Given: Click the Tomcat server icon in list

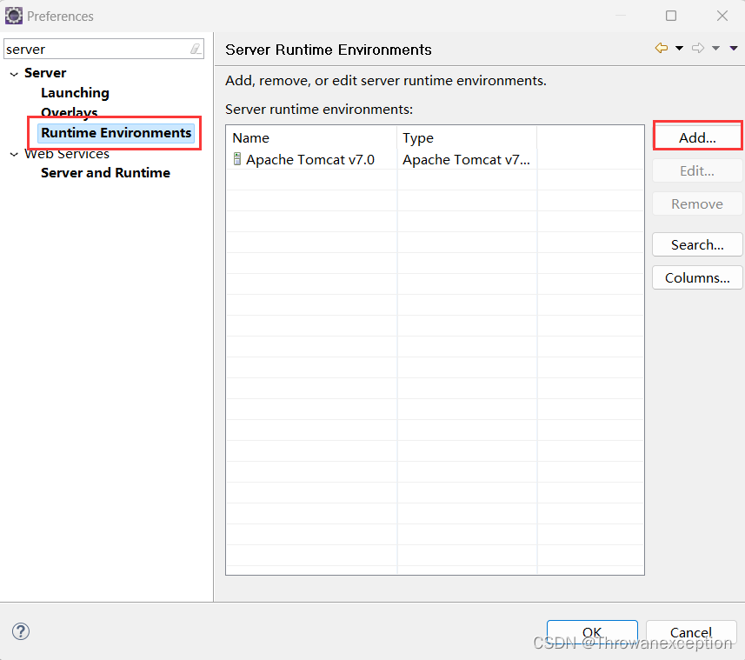Looking at the screenshot, I should (237, 159).
